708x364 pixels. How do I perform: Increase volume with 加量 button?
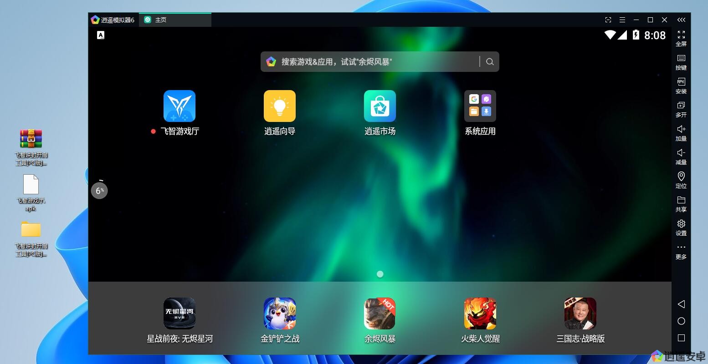[681, 132]
